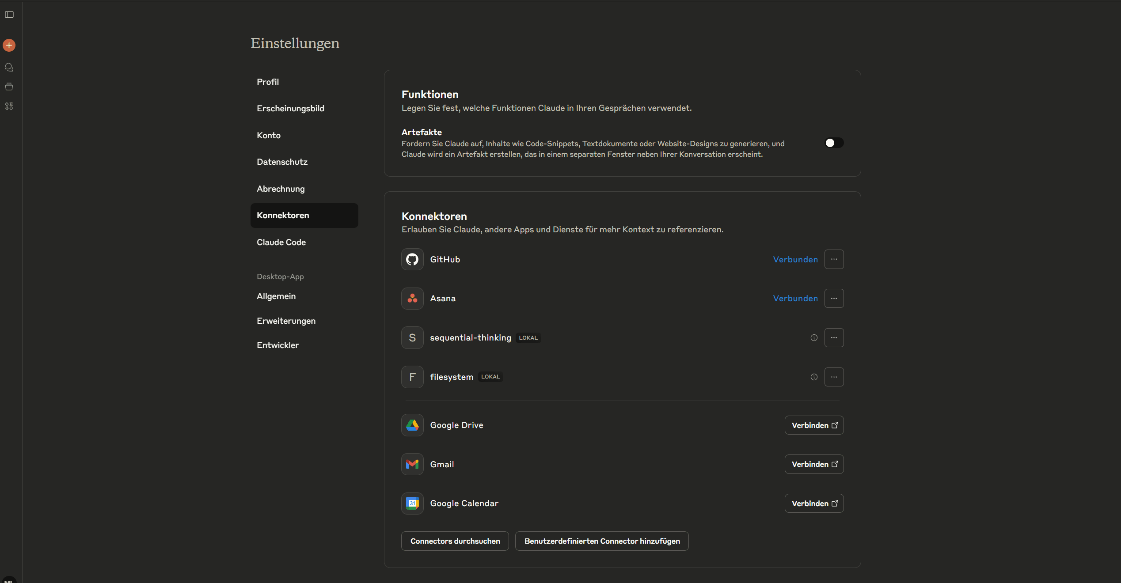Open the Claude Code settings page
Image resolution: width=1121 pixels, height=583 pixels.
[281, 242]
